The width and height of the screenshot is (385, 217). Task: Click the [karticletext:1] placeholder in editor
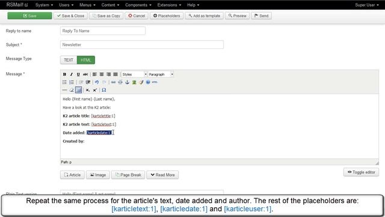(103, 124)
